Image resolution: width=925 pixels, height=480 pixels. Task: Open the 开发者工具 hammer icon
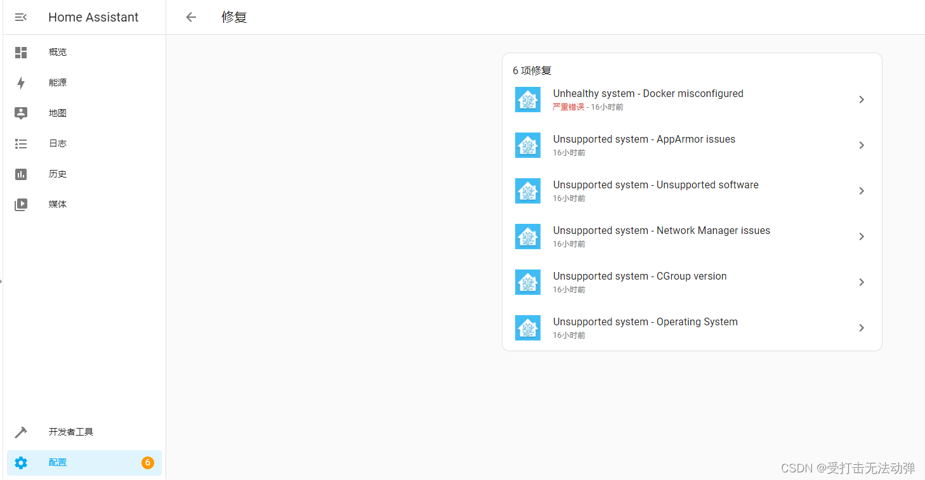tap(21, 432)
